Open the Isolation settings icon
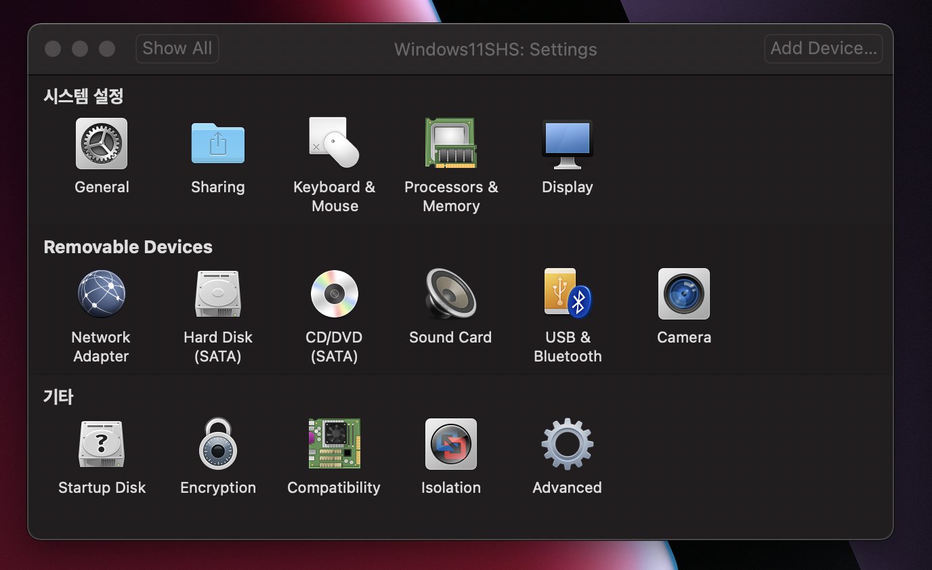 click(x=450, y=444)
